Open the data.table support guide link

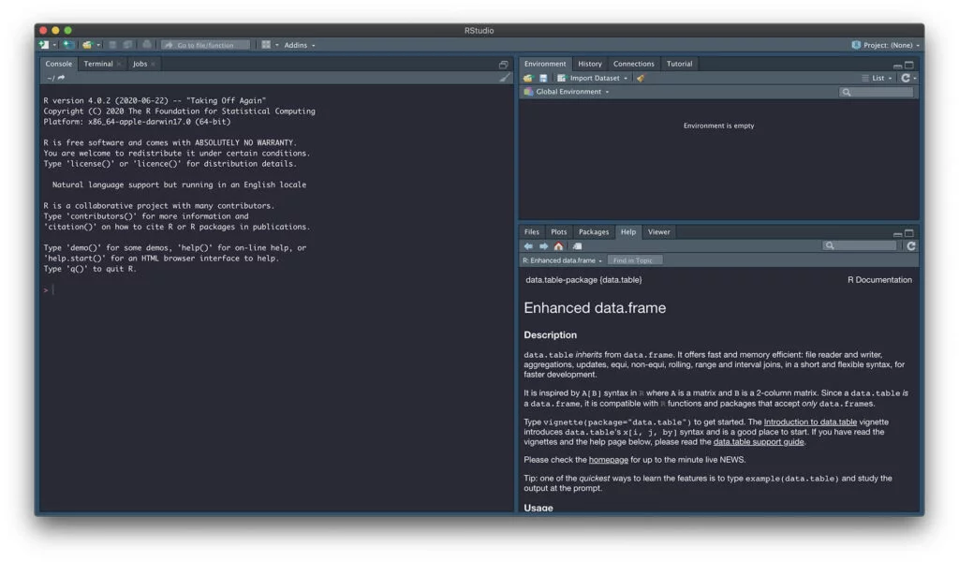(759, 441)
